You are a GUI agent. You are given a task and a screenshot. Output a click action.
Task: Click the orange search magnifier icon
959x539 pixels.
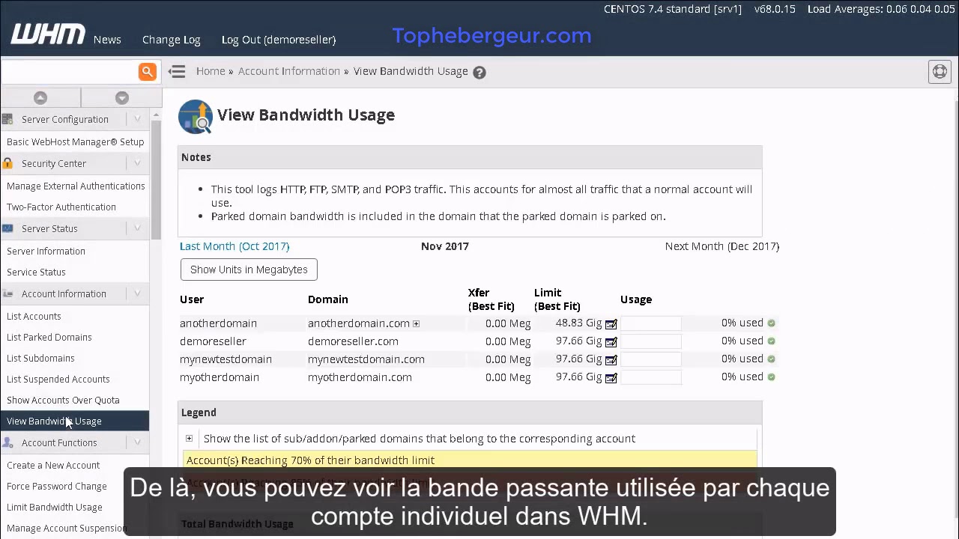(147, 71)
